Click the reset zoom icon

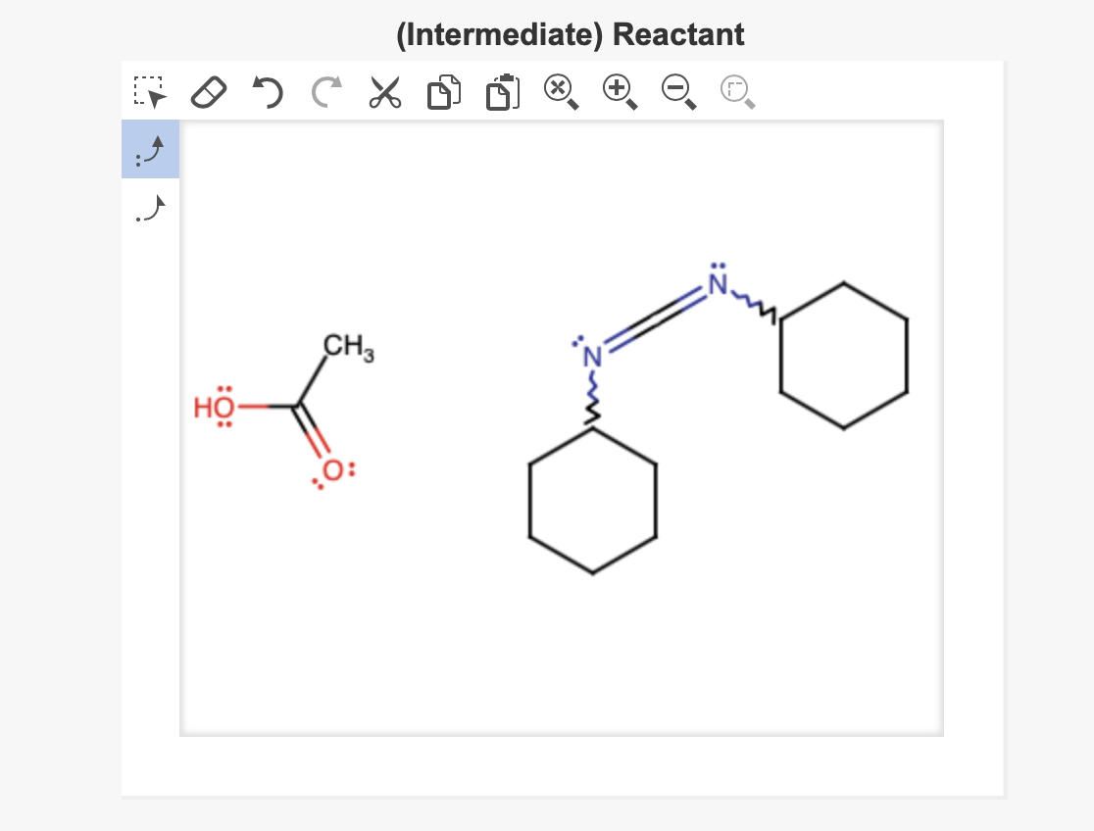click(x=560, y=90)
